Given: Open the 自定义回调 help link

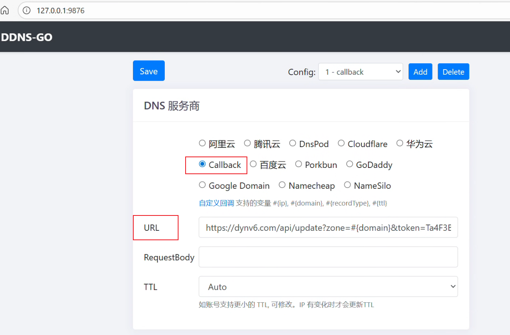Looking at the screenshot, I should [x=216, y=203].
